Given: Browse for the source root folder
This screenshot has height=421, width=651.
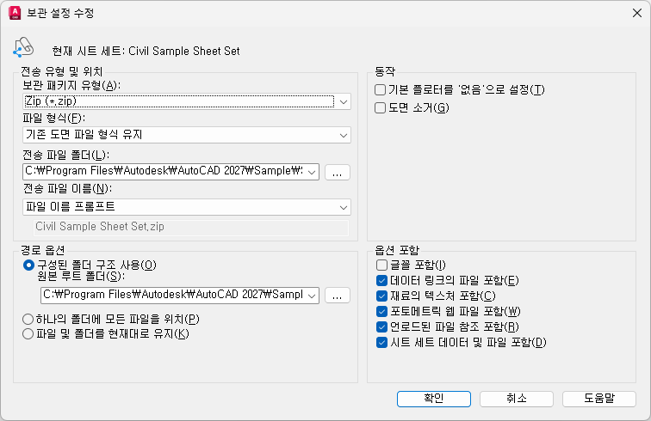Looking at the screenshot, I should point(338,295).
